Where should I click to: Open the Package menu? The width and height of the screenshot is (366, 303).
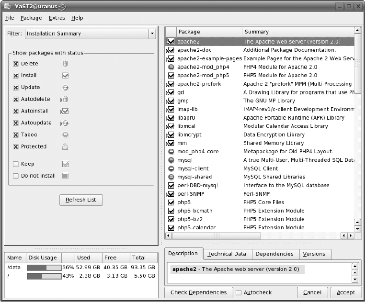coord(31,18)
